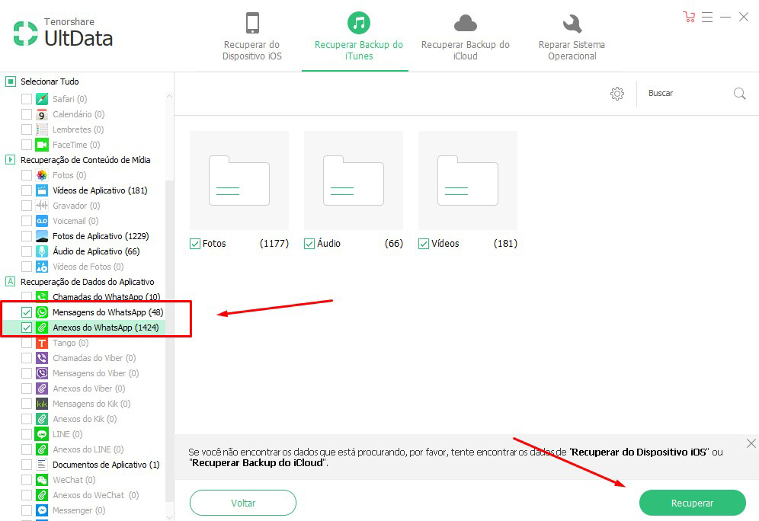Open the hamburger menu icon
The width and height of the screenshot is (759, 521).
(707, 17)
